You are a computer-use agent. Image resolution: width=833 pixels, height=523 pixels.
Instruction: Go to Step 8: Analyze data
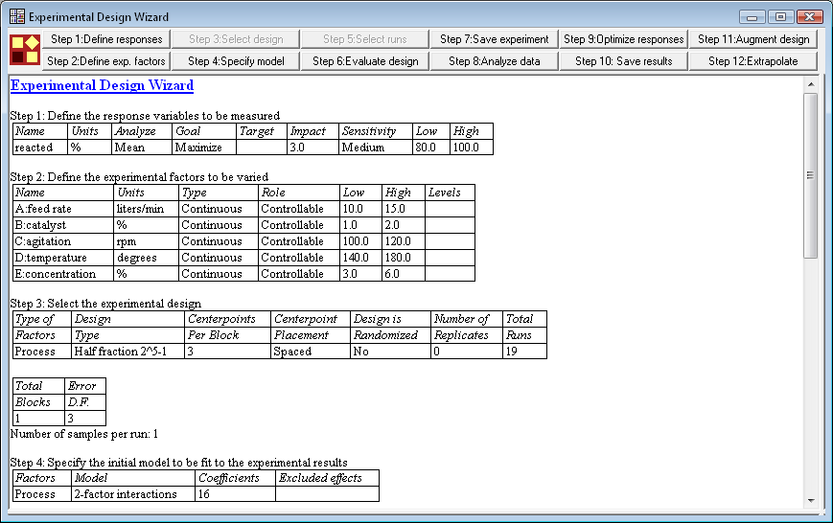(x=494, y=61)
